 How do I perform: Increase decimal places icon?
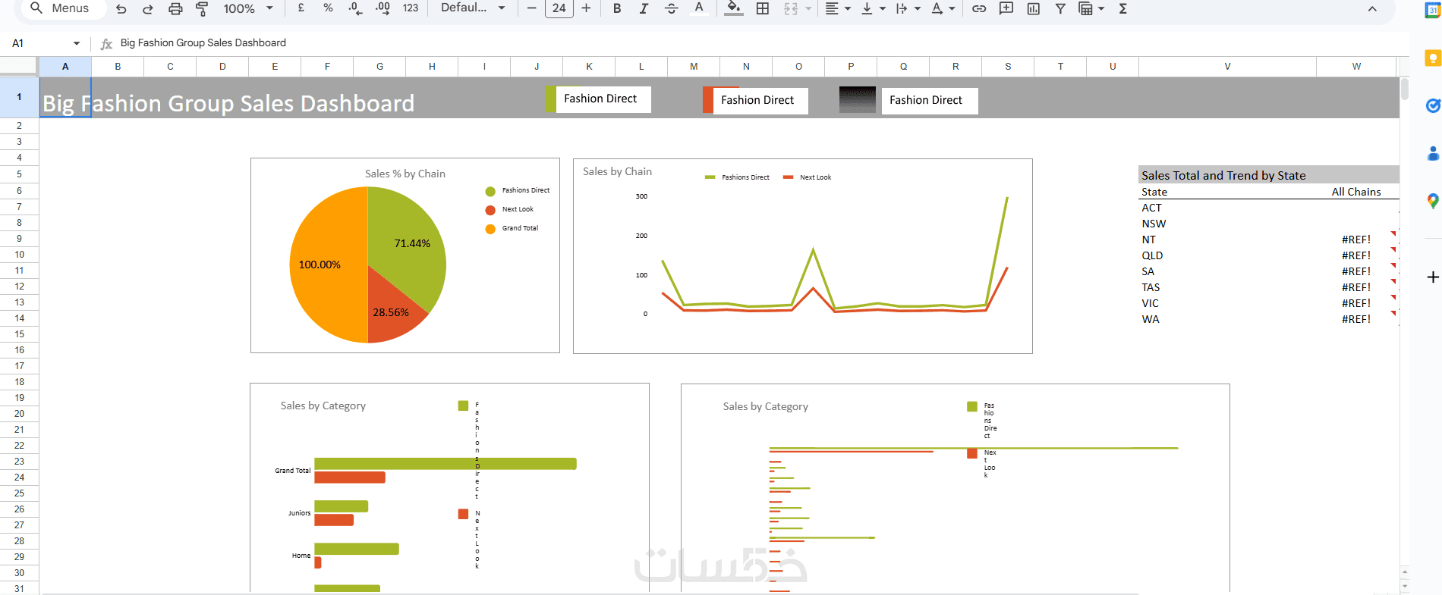(x=383, y=8)
